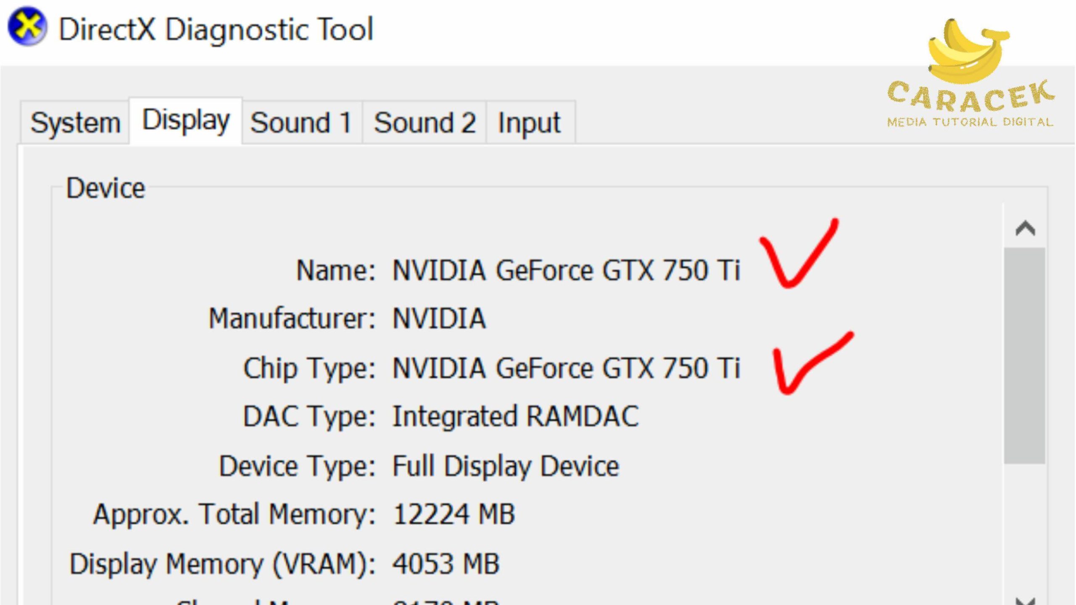Switch to the System tab

75,123
